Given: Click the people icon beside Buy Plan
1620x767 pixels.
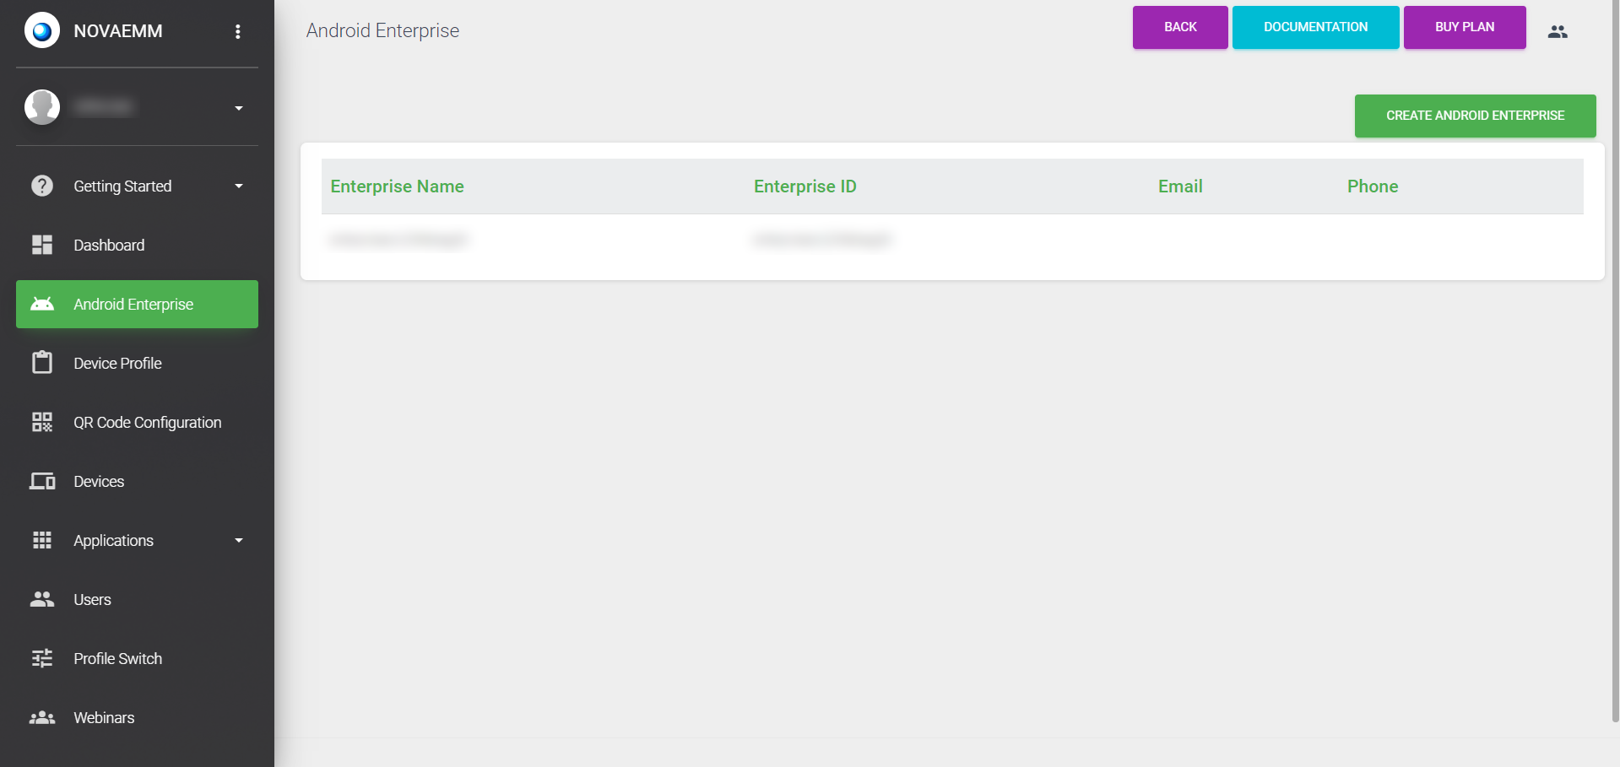Looking at the screenshot, I should (1557, 30).
